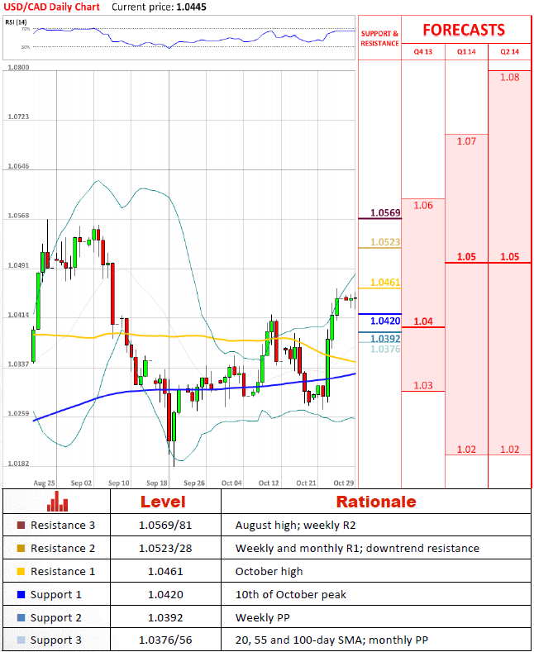Screen dimensions: 534x652
Task: Click the Support 1 blue color square
Action: (x=21, y=595)
